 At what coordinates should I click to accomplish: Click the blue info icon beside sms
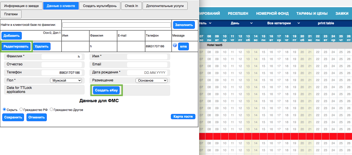coord(175,45)
